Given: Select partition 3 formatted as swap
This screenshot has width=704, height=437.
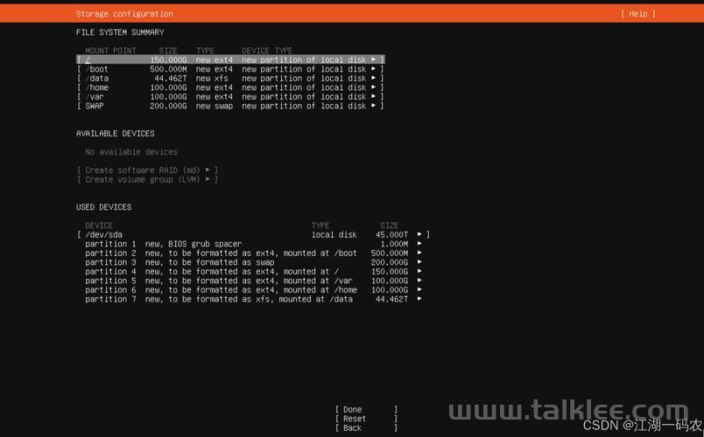Looking at the screenshot, I should [x=254, y=262].
